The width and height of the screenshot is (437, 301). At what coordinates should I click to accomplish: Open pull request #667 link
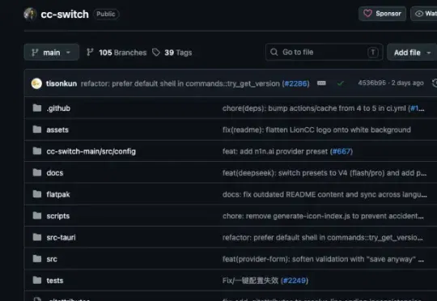(x=342, y=151)
